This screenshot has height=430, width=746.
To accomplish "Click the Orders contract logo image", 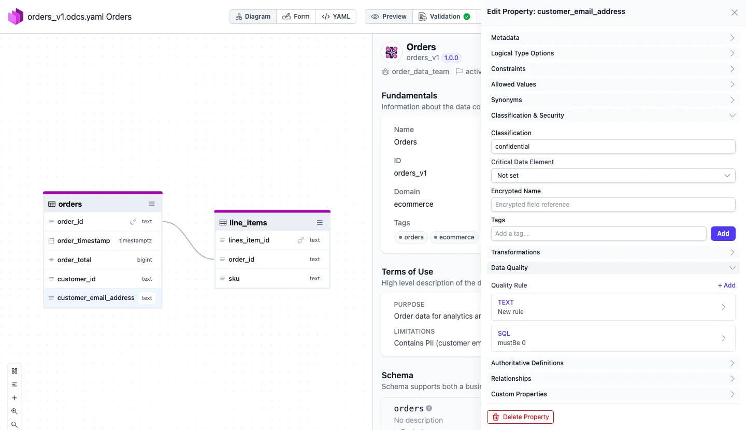I will point(392,52).
